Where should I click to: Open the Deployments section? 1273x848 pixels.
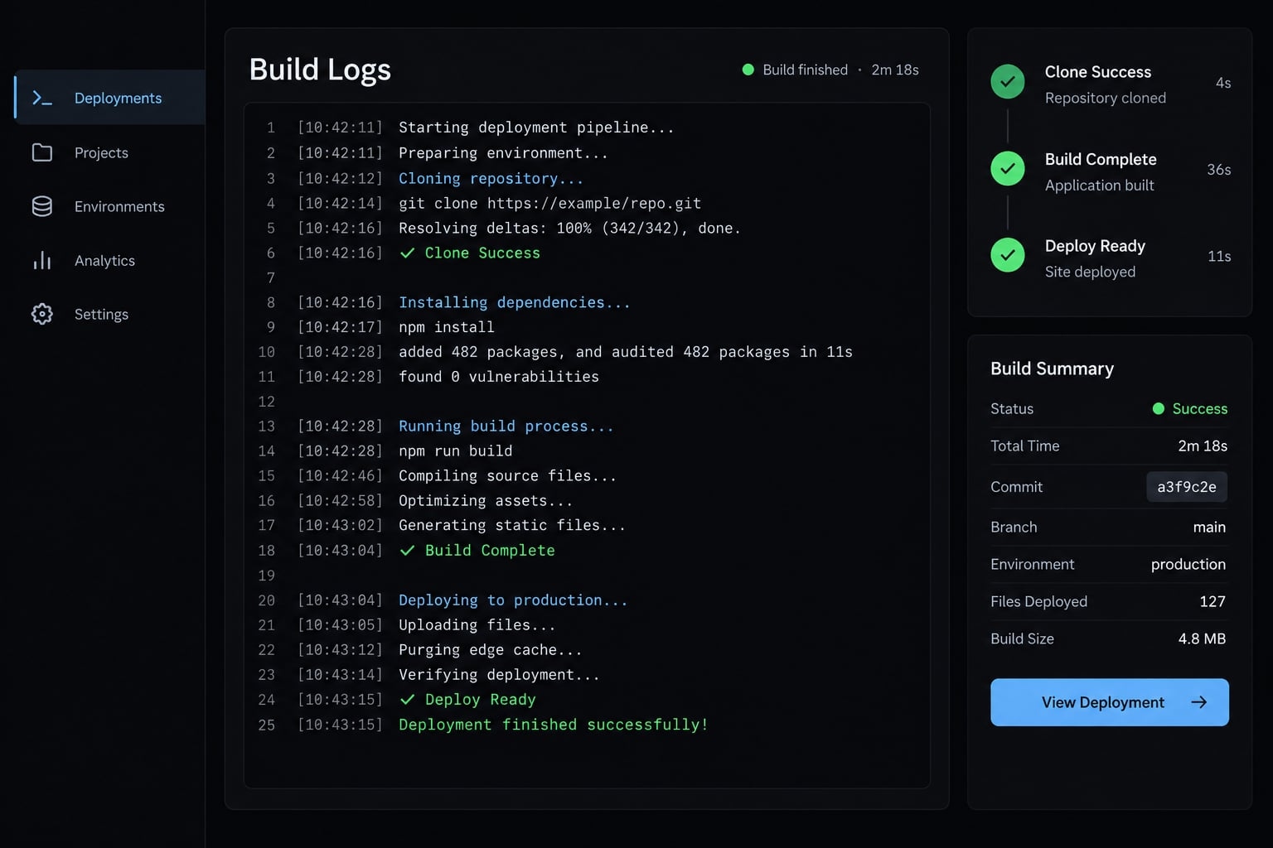[x=110, y=98]
